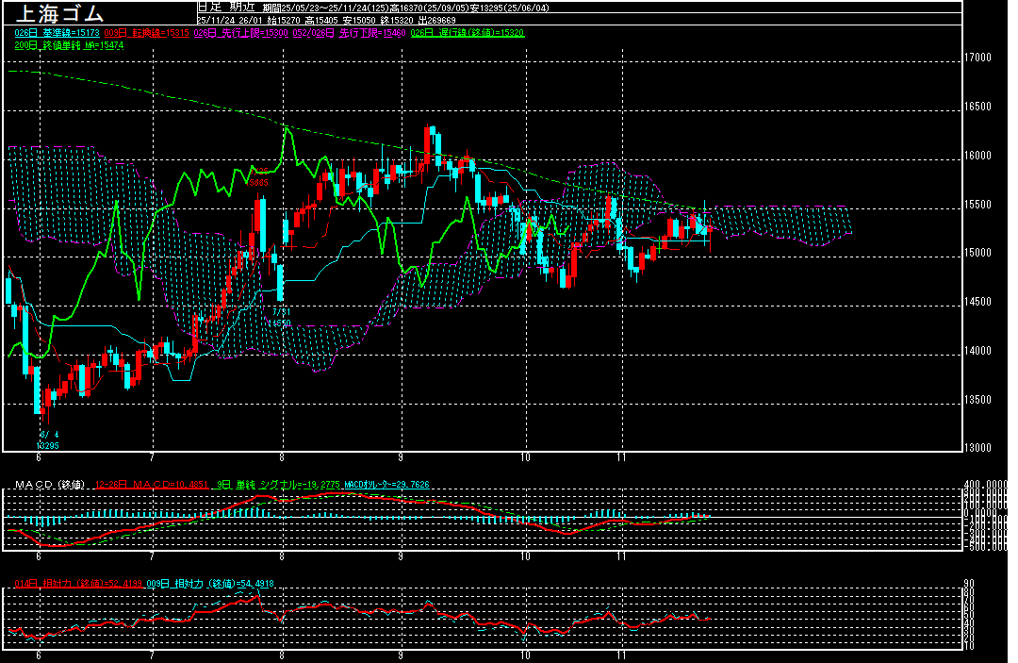This screenshot has height=663, width=1018.
Task: Click month 9 on main chart time axis
Action: (x=401, y=457)
